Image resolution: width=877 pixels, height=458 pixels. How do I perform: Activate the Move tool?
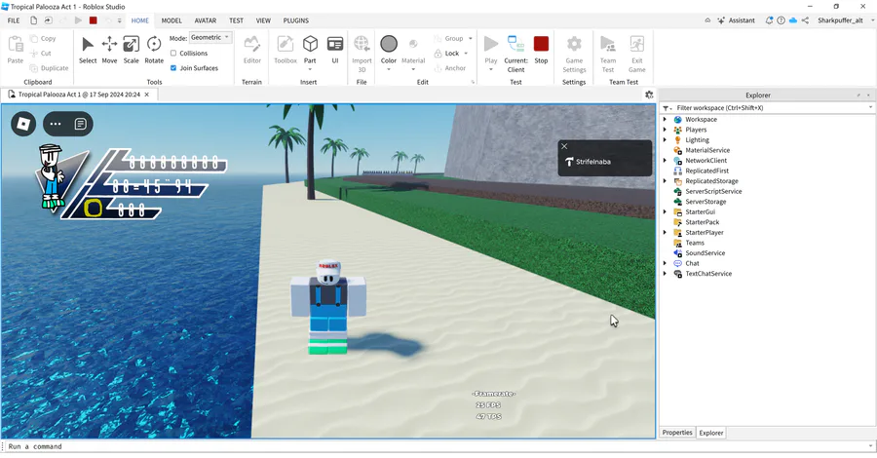(109, 50)
